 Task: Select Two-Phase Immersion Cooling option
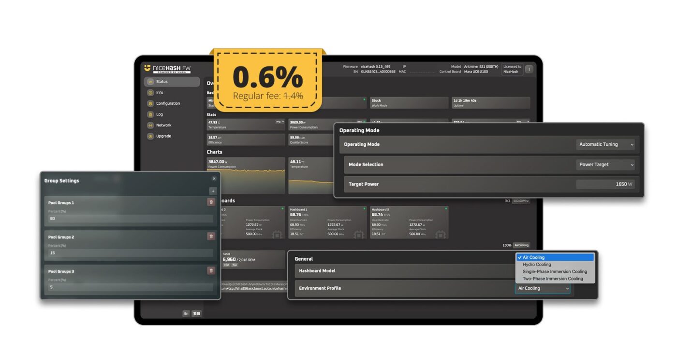coord(555,279)
